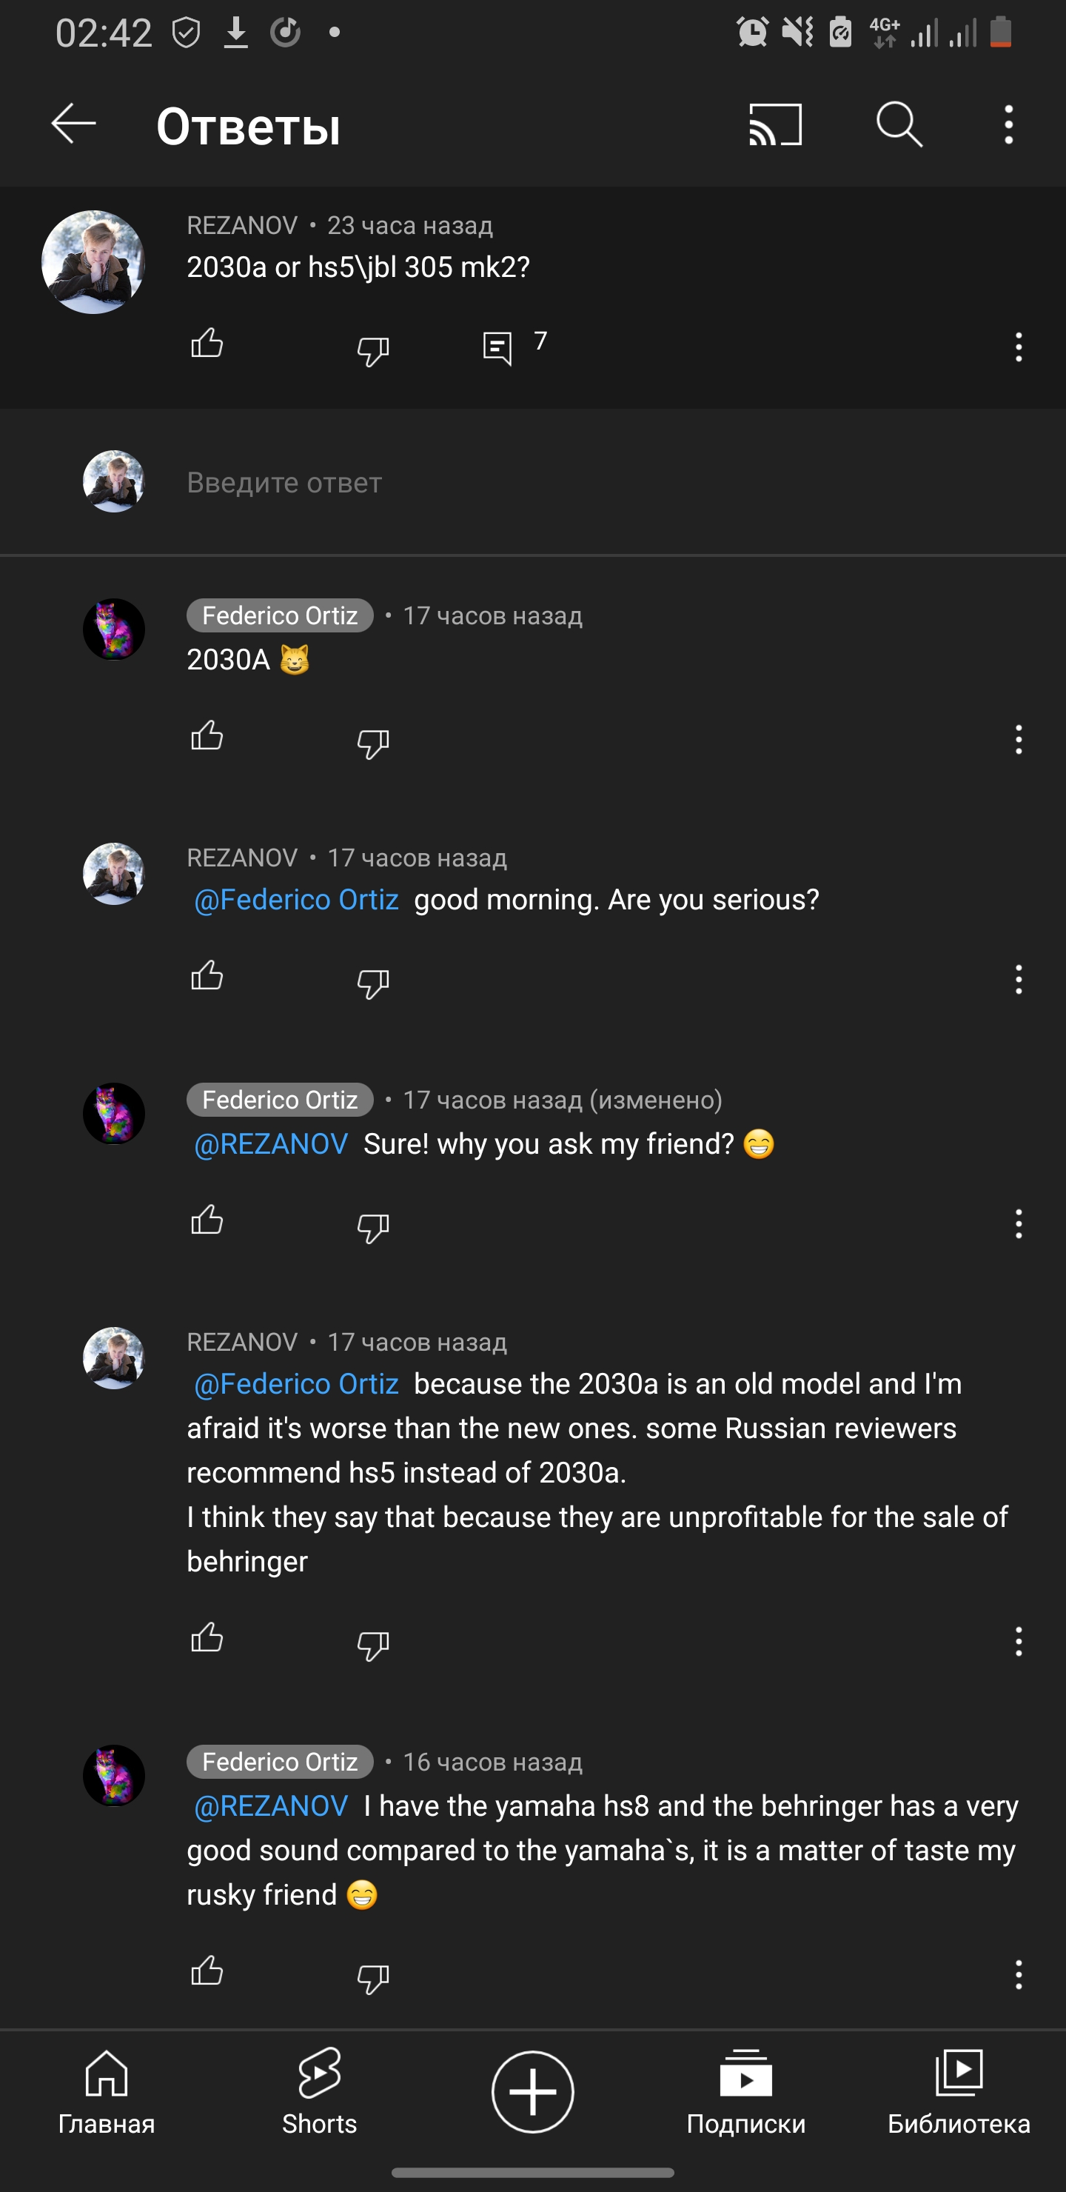Open Federico Ortiz's cat avatar on yamaha hs8 reply

click(x=114, y=1775)
